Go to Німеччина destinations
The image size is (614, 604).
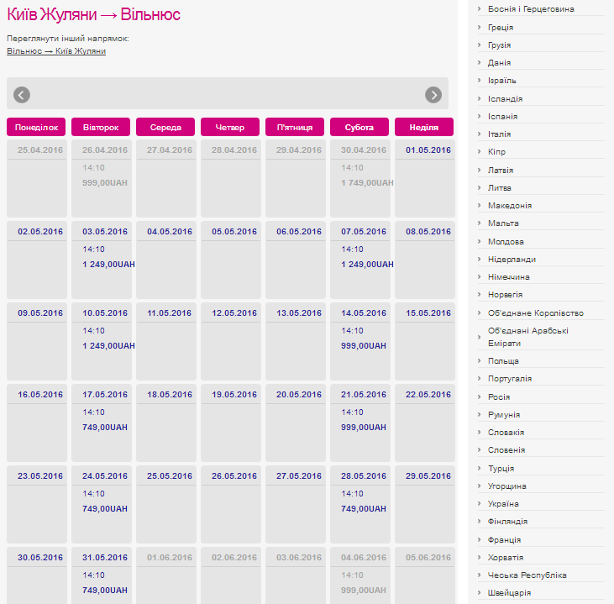508,277
